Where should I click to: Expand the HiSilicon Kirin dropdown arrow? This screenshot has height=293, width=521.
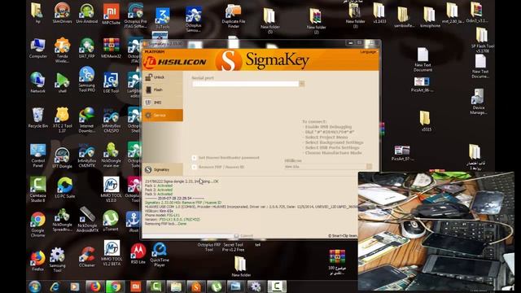click(x=369, y=166)
